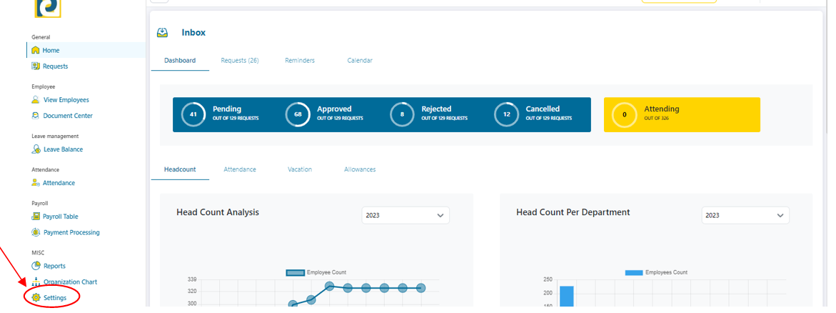836x313 pixels.
Task: Click the Leave Balance icon
Action: (x=36, y=149)
